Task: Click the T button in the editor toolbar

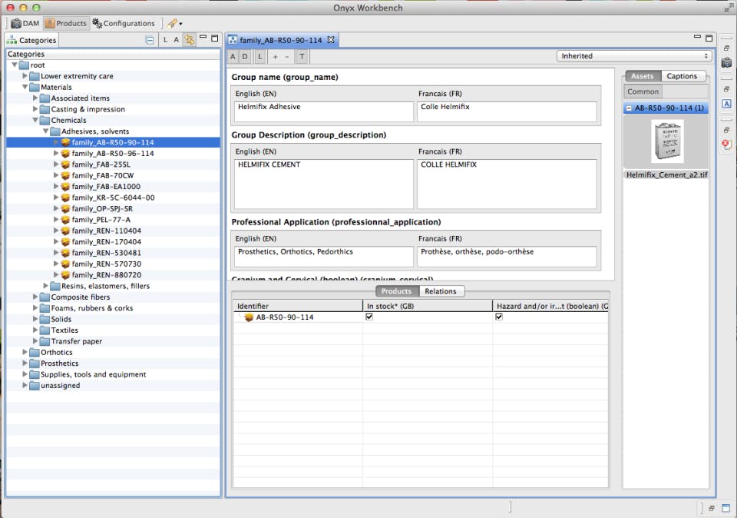Action: 302,56
